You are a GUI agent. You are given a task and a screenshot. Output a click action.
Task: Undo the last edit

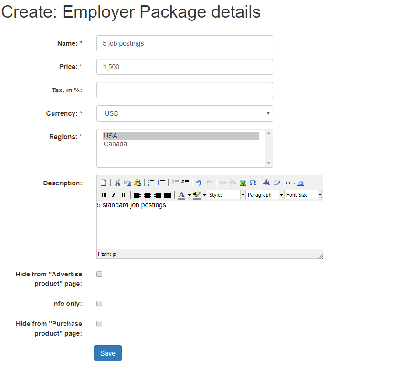(x=199, y=183)
